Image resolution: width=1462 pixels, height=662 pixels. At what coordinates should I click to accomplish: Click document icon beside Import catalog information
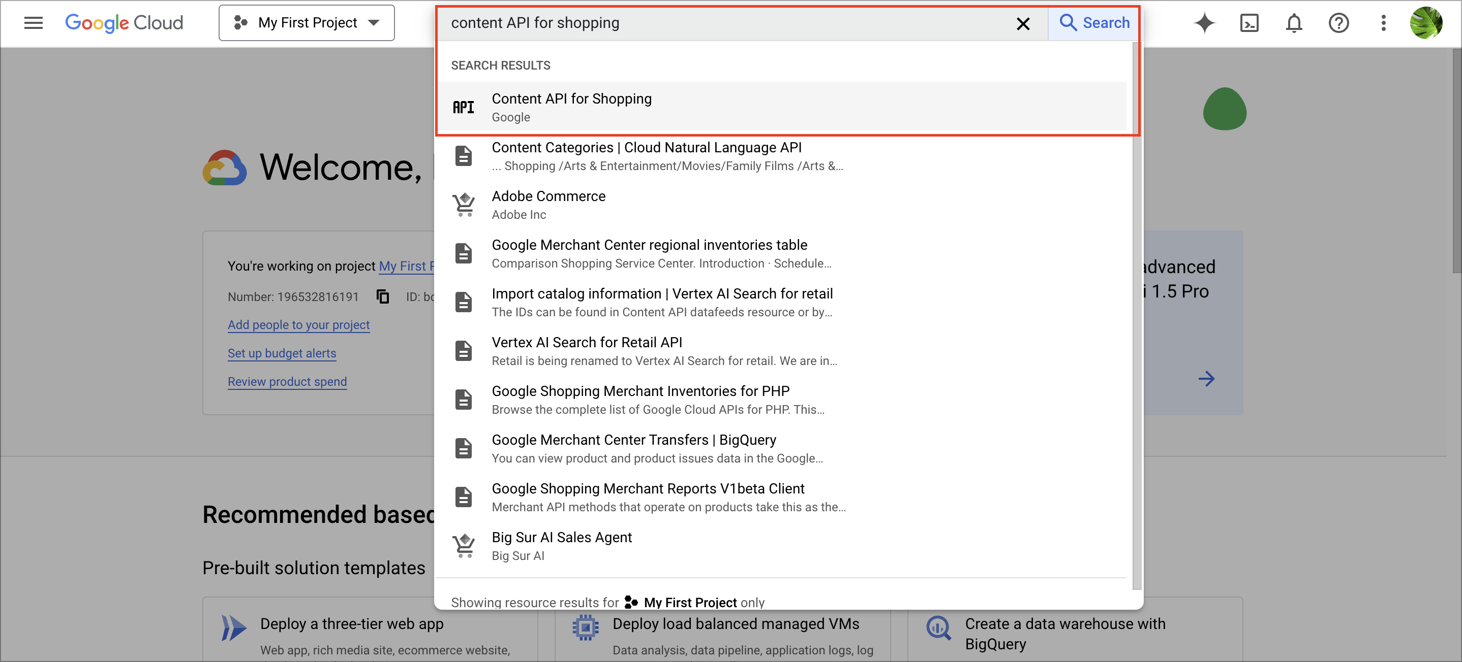[x=464, y=302]
